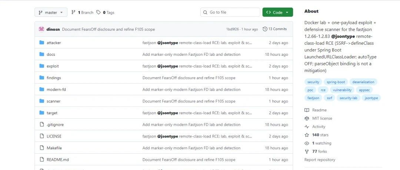Click Report repository link
This screenshot has width=400, height=170.
click(x=320, y=160)
